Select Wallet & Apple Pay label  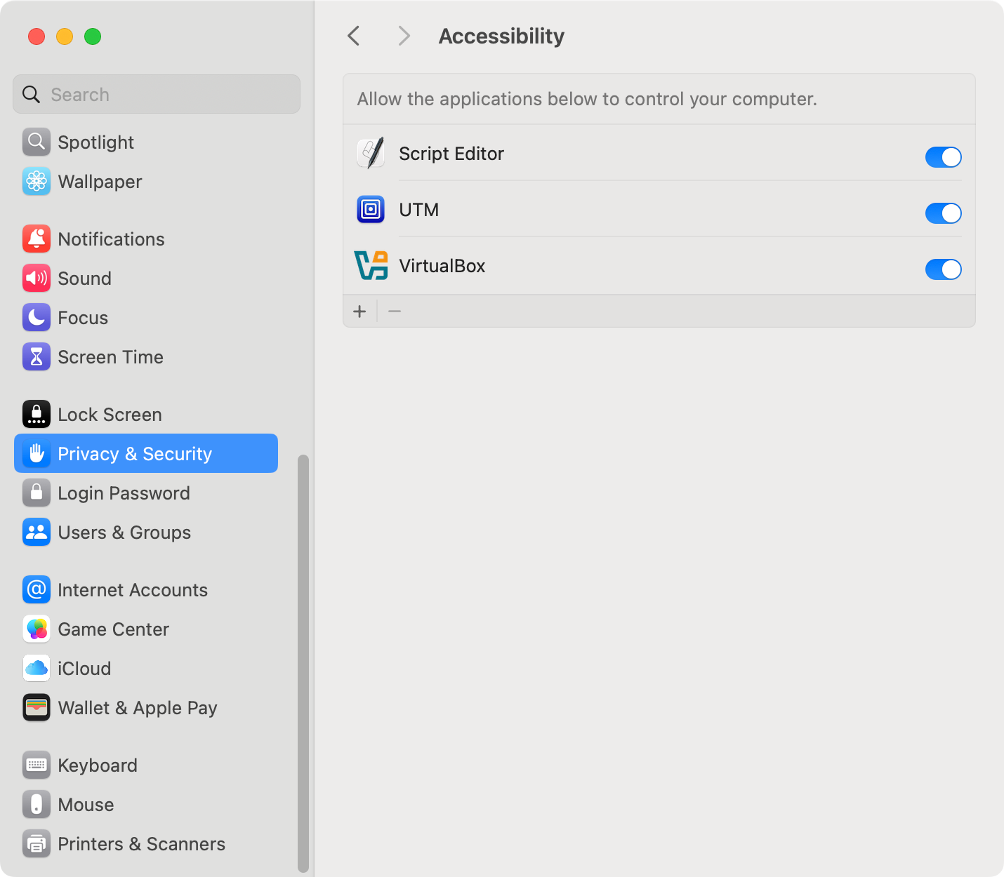click(x=138, y=708)
